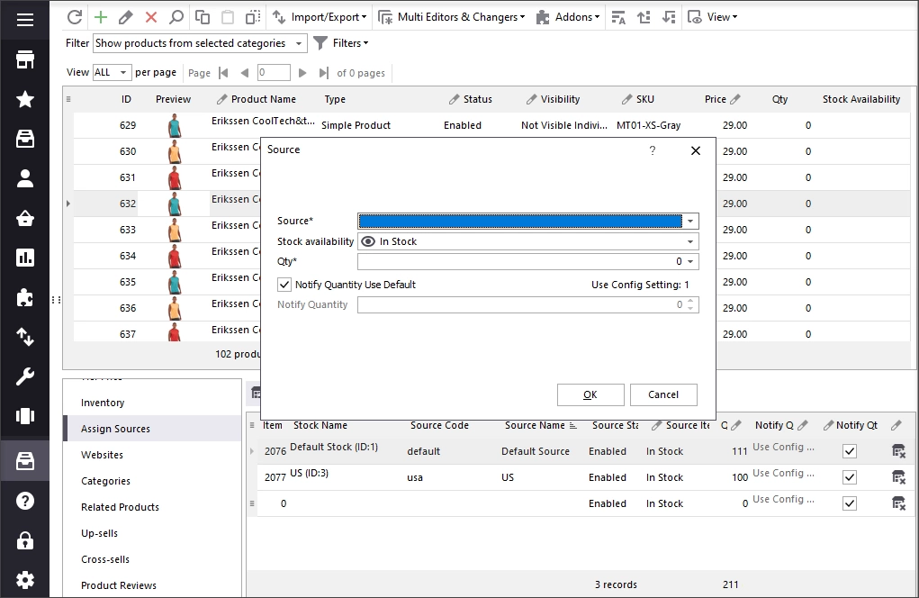
Task: Edit product with pencil toolbar icon
Action: pos(125,17)
